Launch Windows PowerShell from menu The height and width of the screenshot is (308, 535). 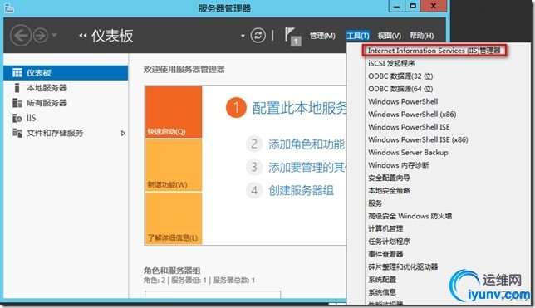pyautogui.click(x=403, y=101)
